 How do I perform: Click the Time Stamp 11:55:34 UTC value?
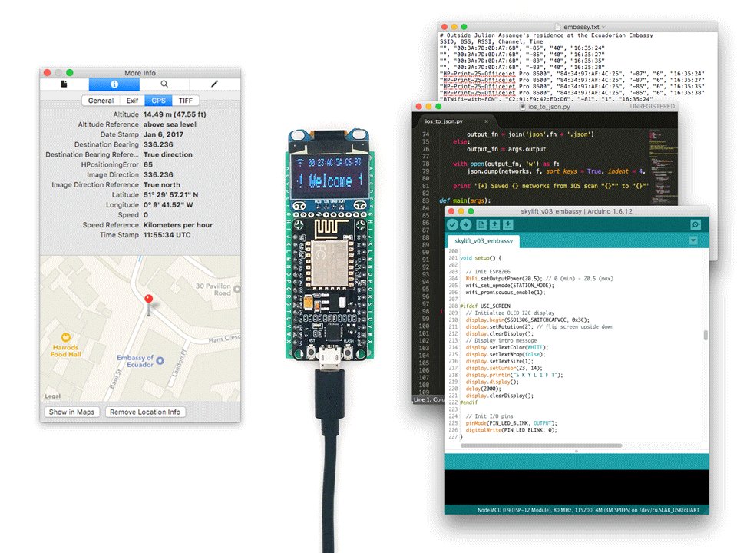[x=167, y=235]
